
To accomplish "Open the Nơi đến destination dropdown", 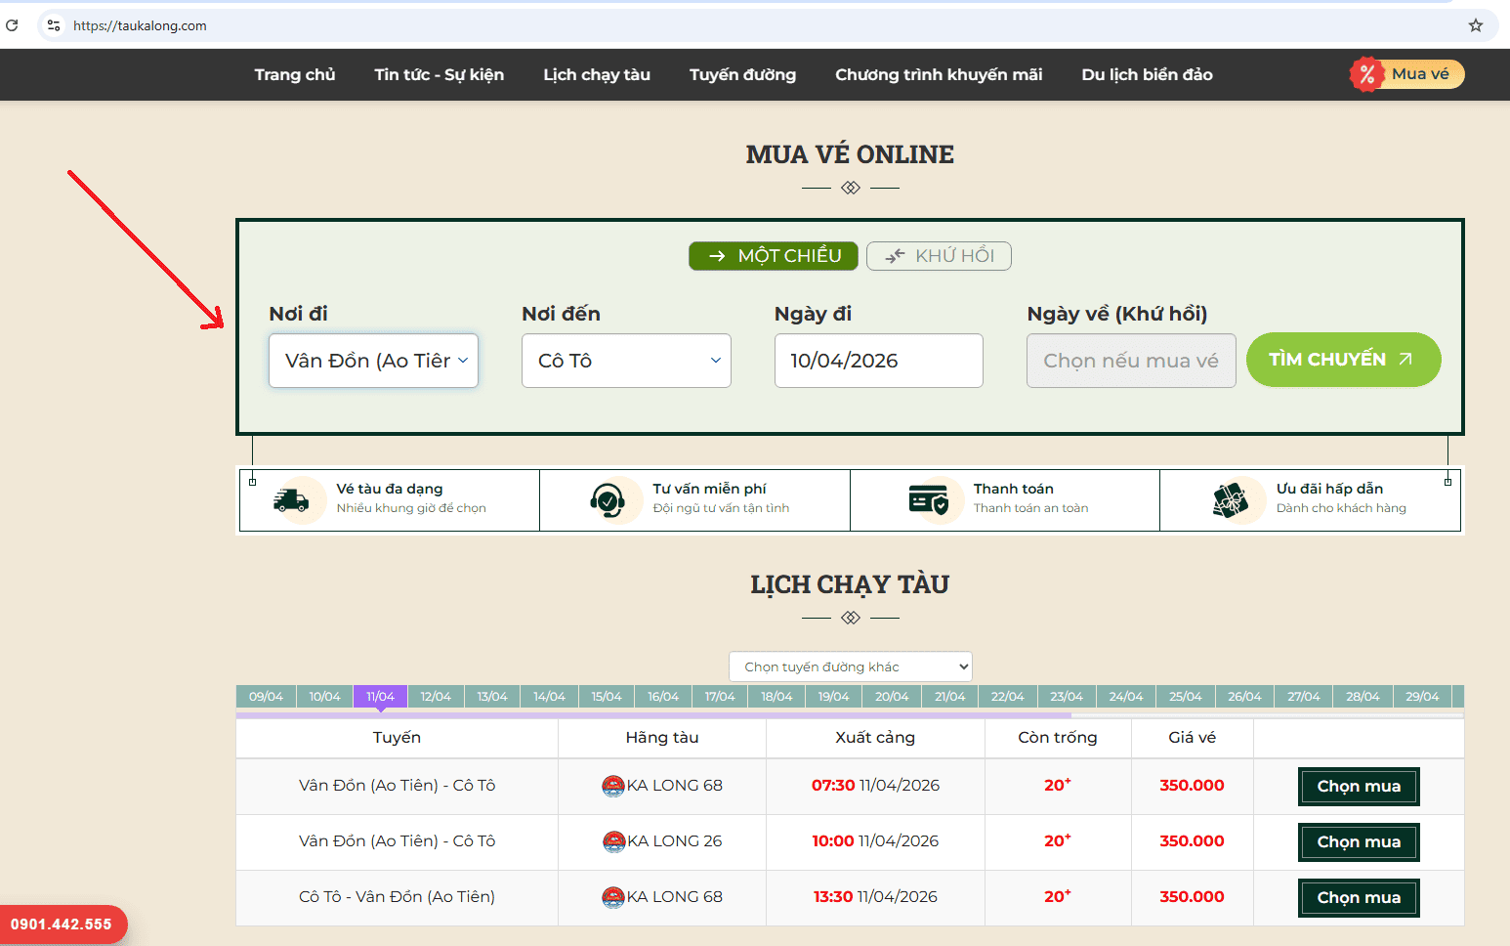I will click(x=626, y=361).
